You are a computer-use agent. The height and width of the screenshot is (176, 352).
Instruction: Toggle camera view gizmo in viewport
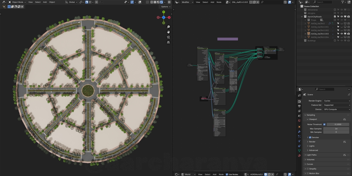168,37
